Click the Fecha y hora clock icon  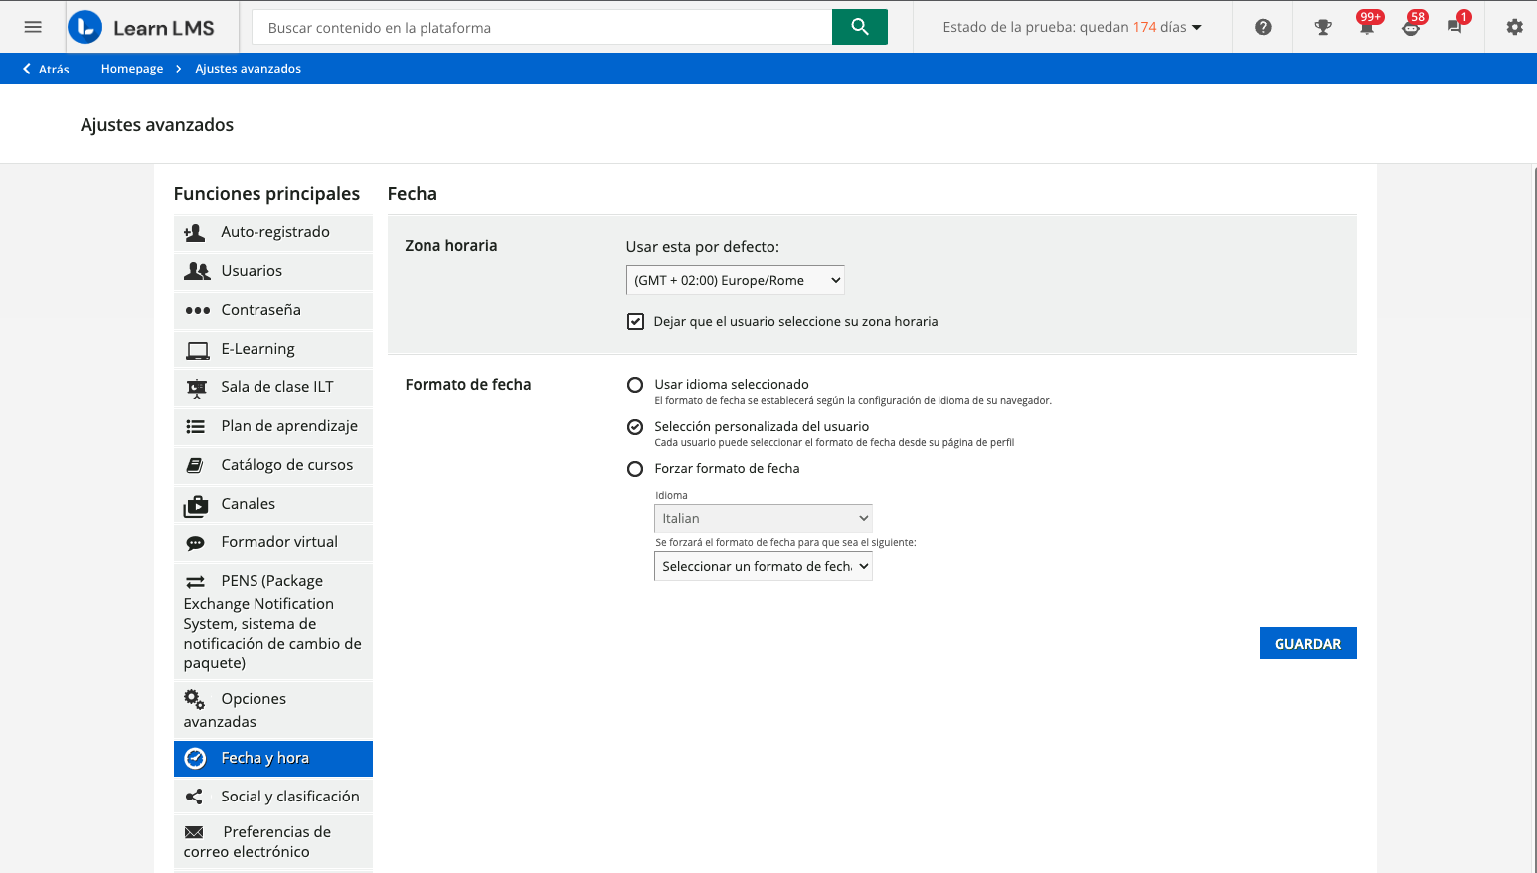click(x=196, y=759)
